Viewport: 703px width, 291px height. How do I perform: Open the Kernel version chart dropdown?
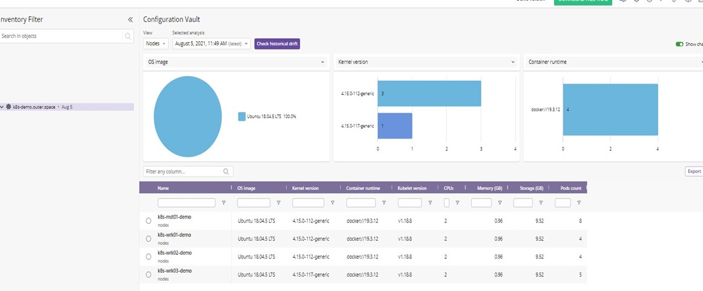click(x=426, y=62)
